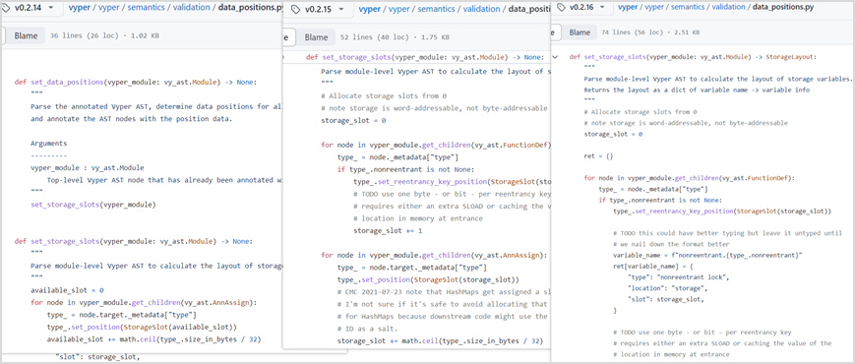
Task: Switch to Blame tab in v0.2.14 panel
Action: [26, 36]
